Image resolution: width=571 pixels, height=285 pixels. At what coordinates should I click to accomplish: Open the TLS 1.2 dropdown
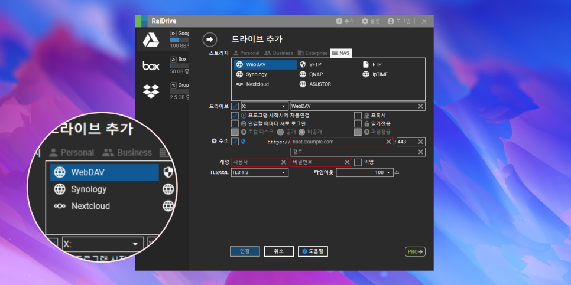pyautogui.click(x=259, y=172)
